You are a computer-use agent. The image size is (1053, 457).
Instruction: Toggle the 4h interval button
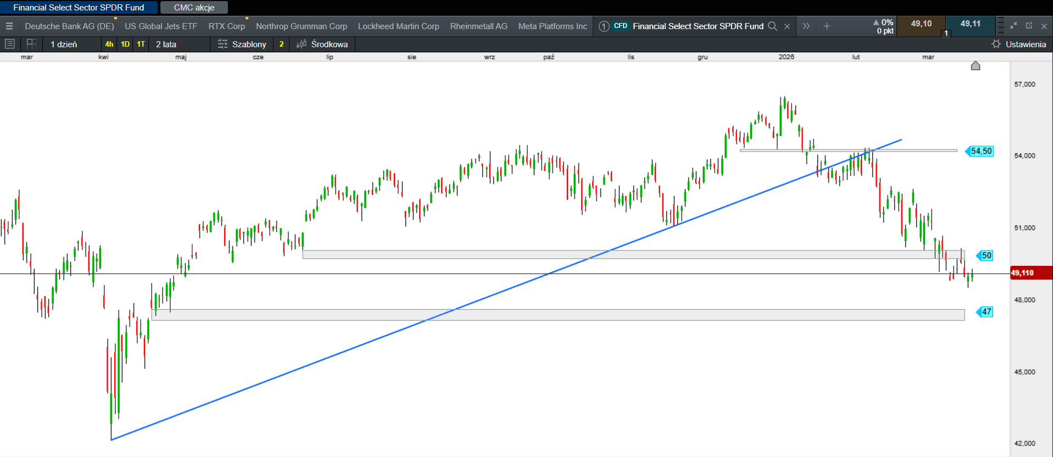(109, 44)
